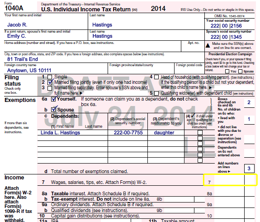Image resolution: width=260 pixels, height=222 pixels.
Task: Toggle the Spouse exemption checkbox
Action: coord(53,110)
